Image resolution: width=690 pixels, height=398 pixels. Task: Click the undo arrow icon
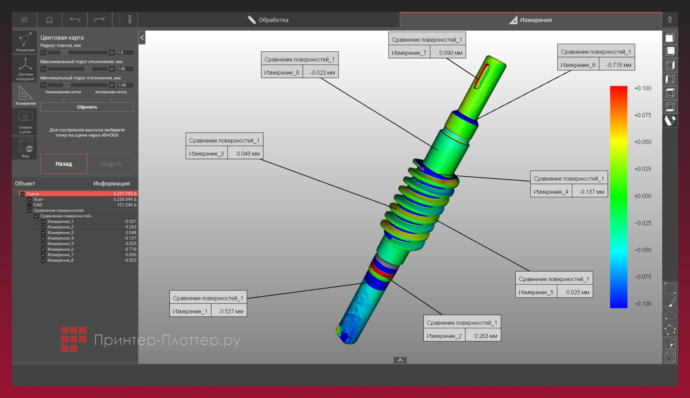(74, 20)
